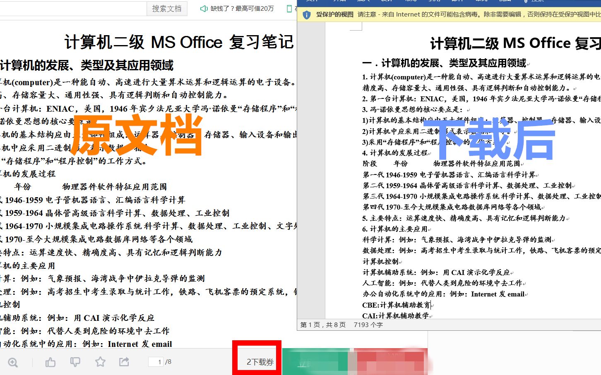Click the speaker icon beside the loan ad
The image size is (601, 375).
[204, 8]
